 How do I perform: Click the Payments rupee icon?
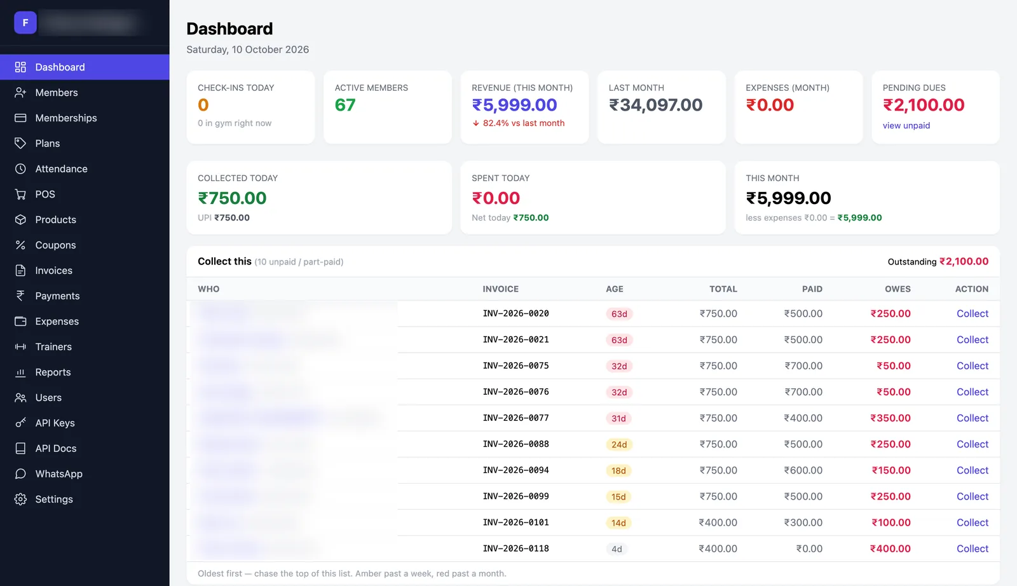(20, 296)
